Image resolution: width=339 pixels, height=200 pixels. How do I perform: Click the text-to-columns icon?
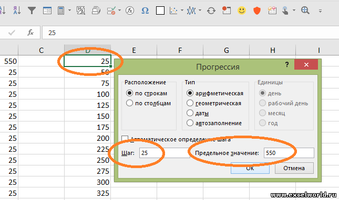80,10
